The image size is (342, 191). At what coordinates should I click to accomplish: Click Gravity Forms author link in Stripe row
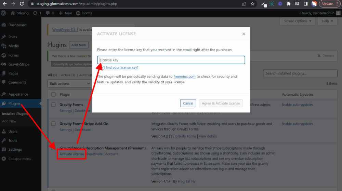click(186, 136)
